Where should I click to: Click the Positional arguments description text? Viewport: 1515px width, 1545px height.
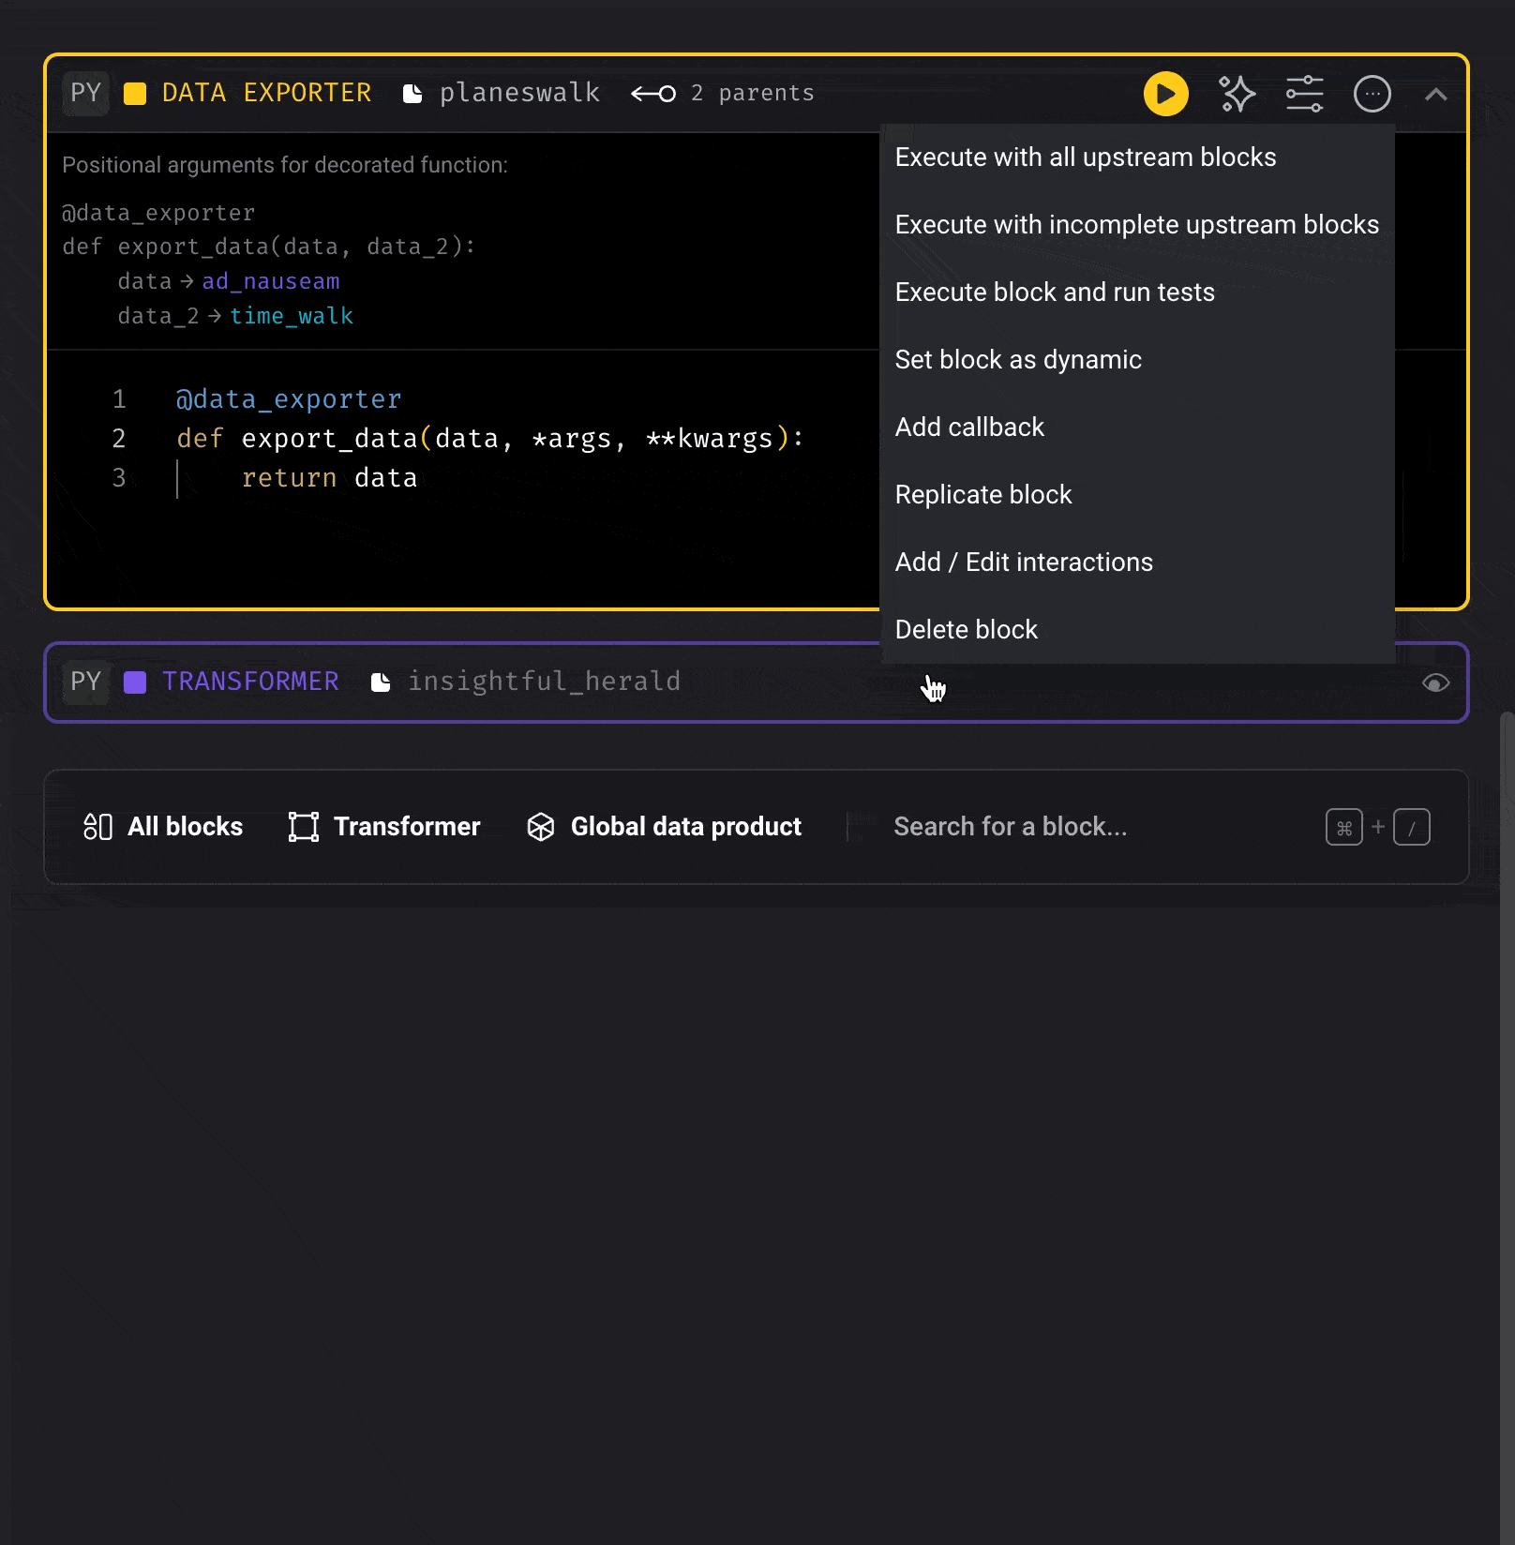tap(285, 165)
